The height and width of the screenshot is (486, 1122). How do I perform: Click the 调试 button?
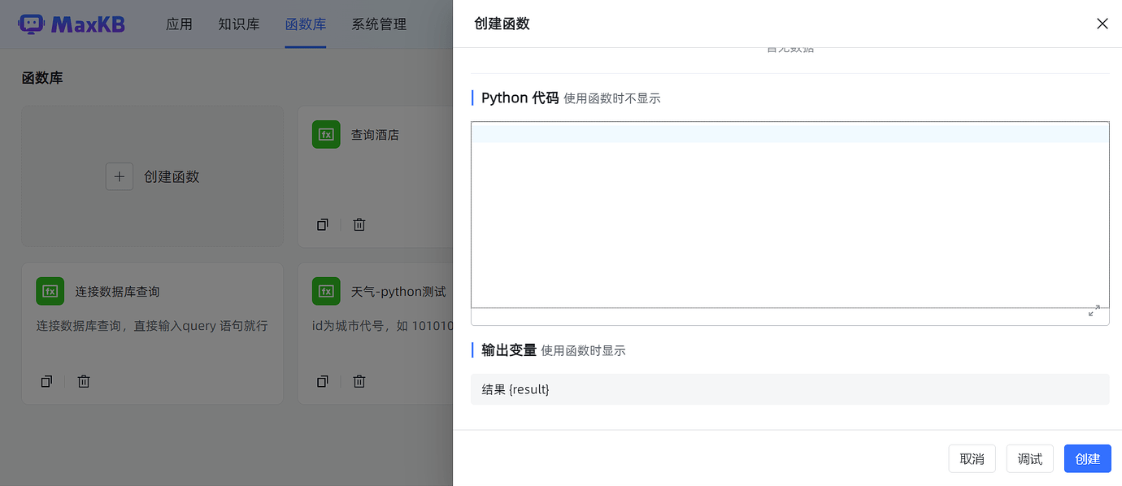[x=1030, y=458]
